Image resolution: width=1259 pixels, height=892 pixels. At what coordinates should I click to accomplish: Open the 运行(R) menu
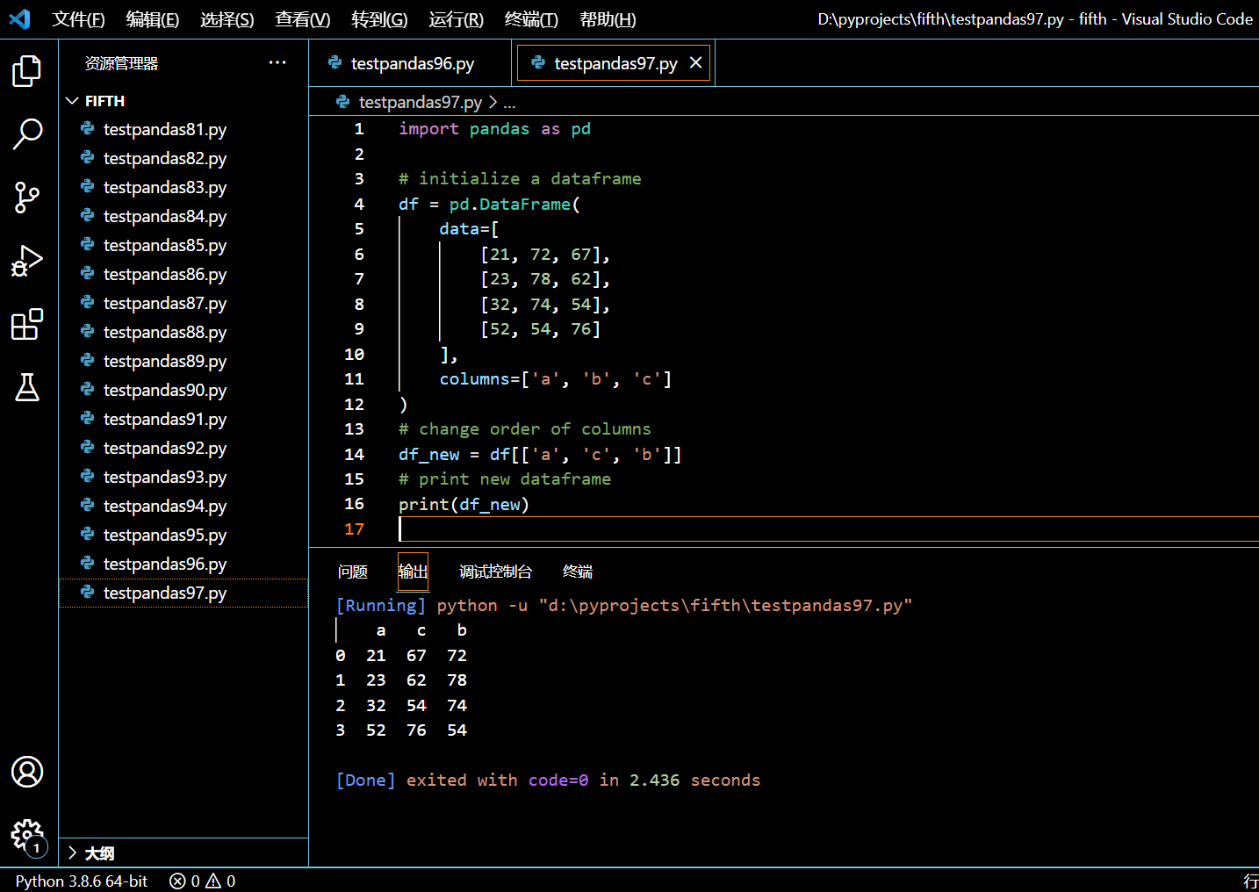point(456,19)
